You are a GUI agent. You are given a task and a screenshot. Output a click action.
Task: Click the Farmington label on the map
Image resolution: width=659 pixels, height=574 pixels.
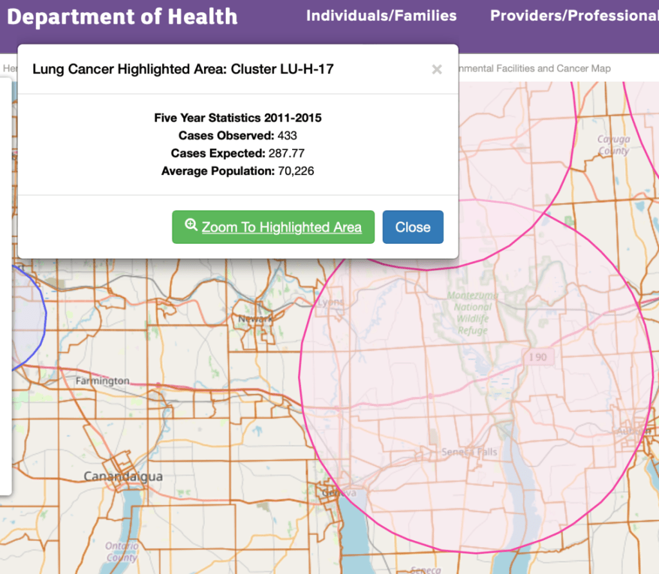pos(102,381)
